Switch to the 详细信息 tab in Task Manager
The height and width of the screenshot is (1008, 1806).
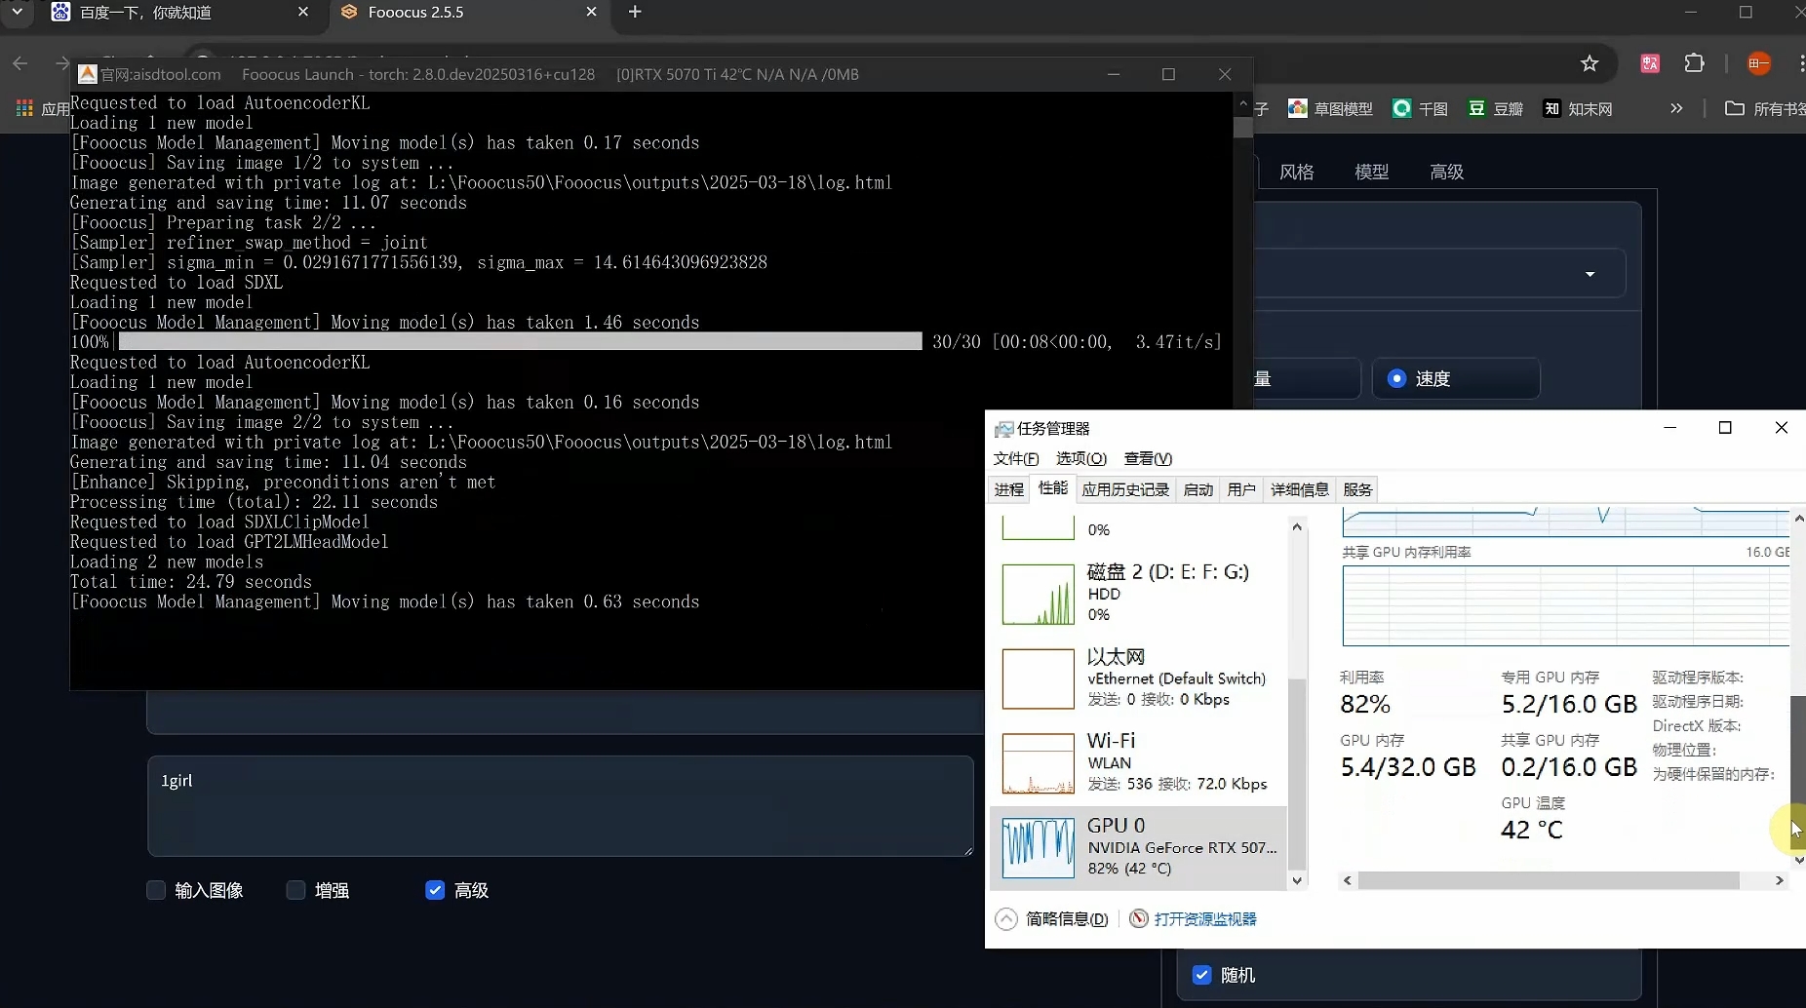(1300, 489)
